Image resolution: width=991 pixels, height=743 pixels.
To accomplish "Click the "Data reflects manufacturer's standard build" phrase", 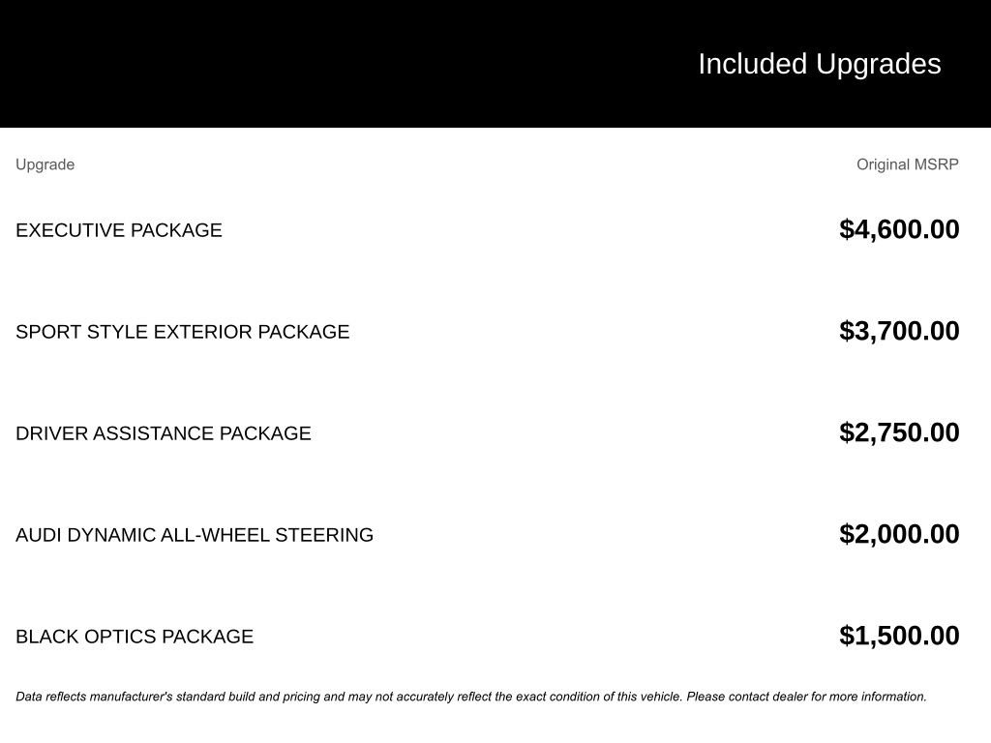I will [135, 697].
